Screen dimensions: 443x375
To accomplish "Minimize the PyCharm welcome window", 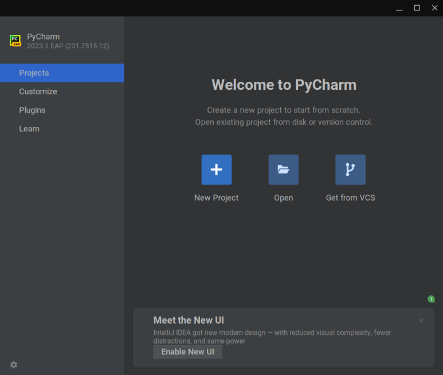I will pyautogui.click(x=399, y=8).
